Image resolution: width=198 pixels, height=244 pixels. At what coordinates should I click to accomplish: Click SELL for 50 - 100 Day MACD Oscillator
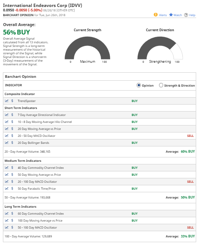190,227
